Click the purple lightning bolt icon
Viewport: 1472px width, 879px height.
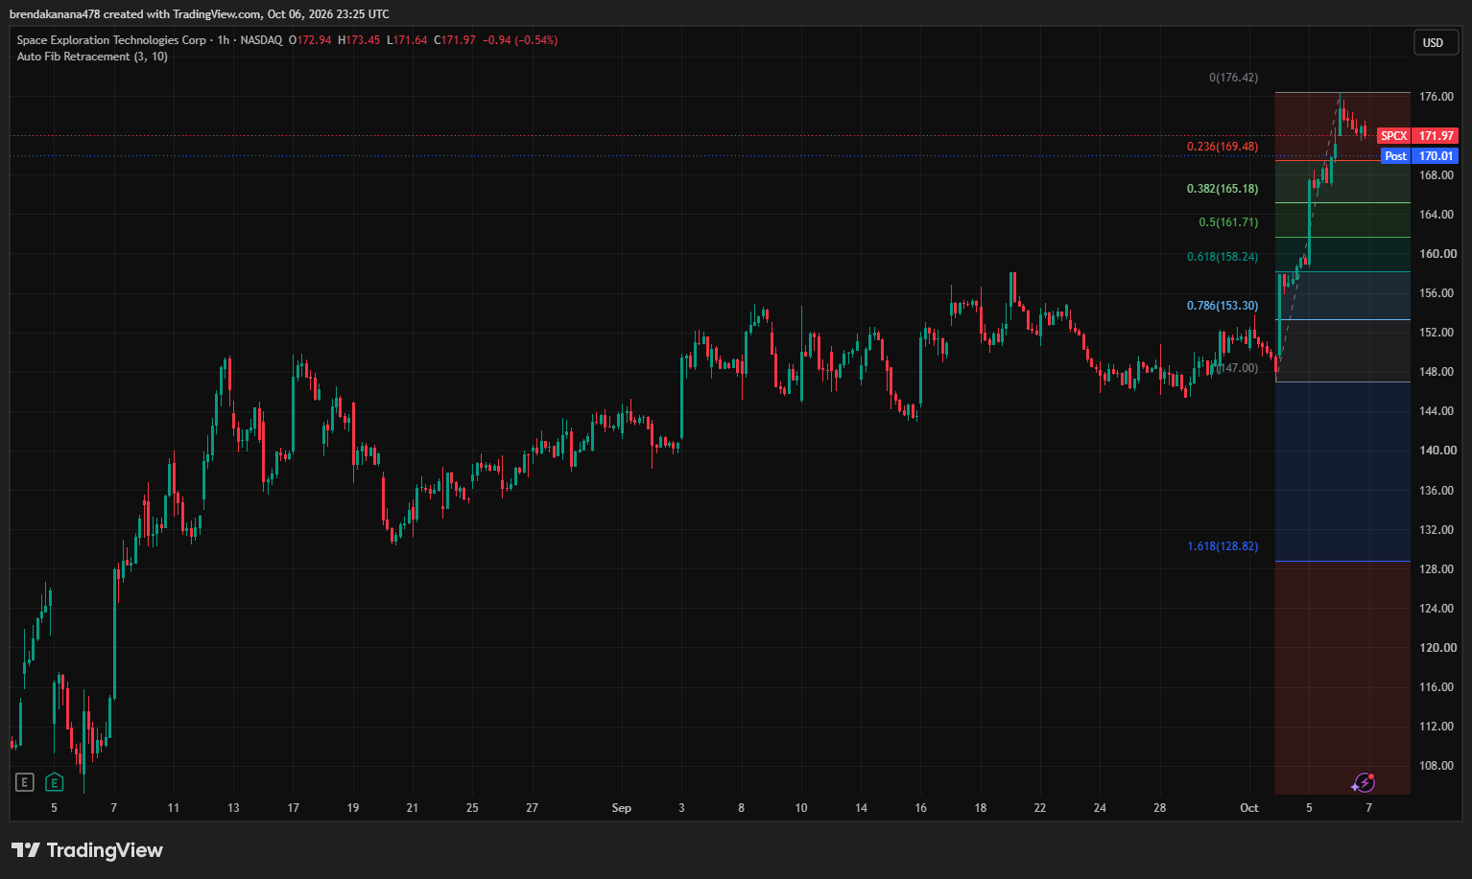[1364, 783]
